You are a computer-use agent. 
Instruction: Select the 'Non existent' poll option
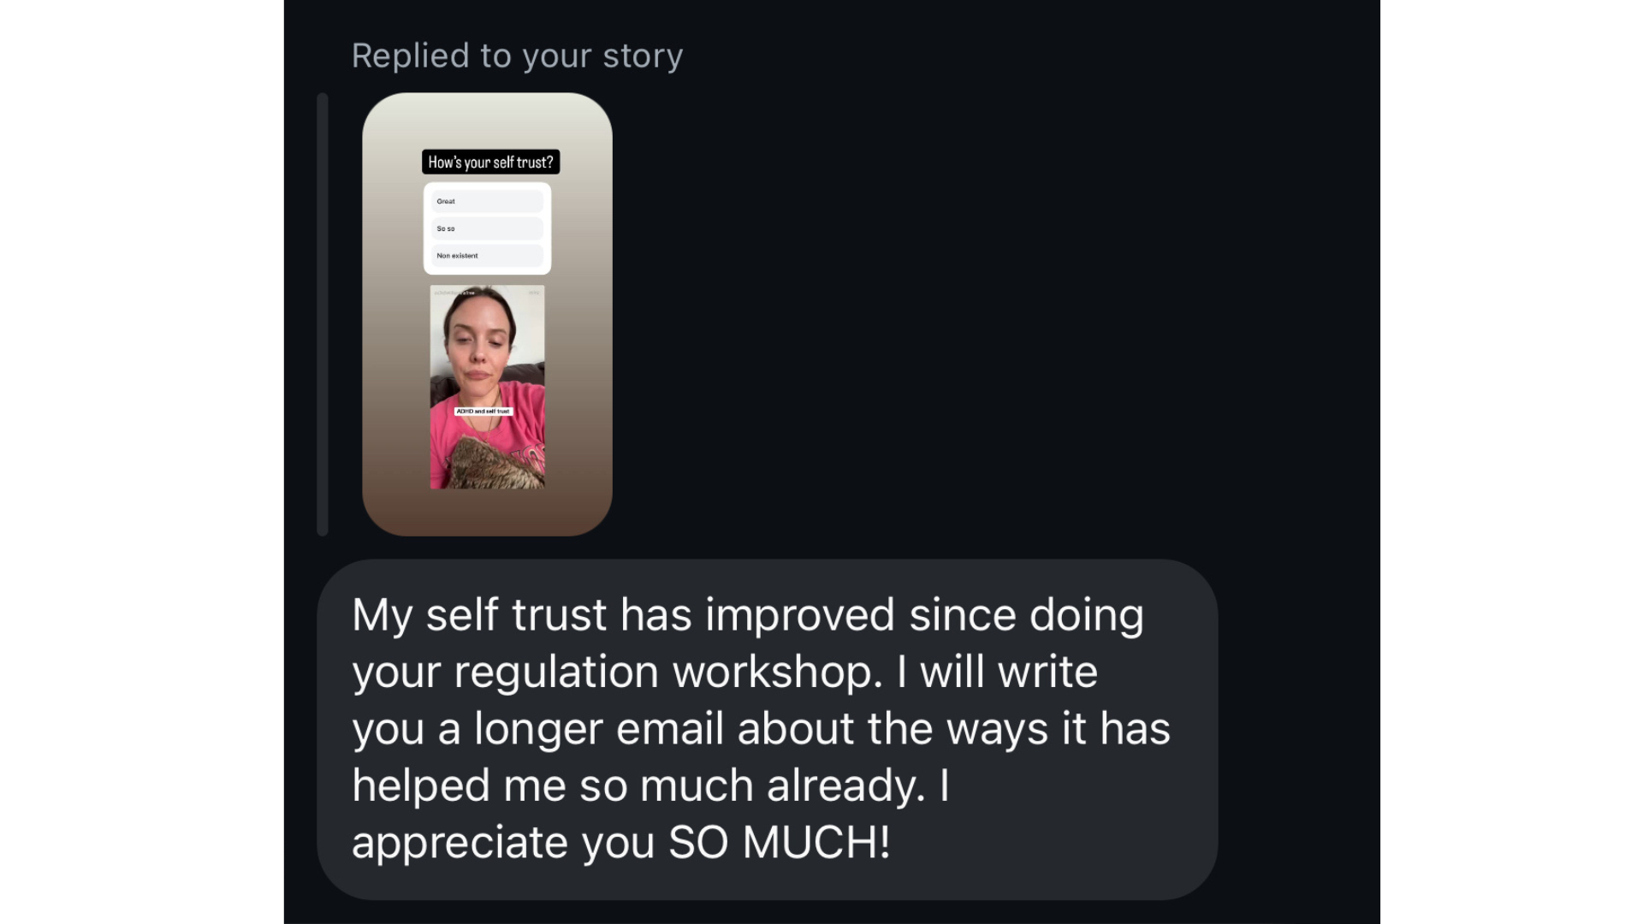tap(487, 255)
